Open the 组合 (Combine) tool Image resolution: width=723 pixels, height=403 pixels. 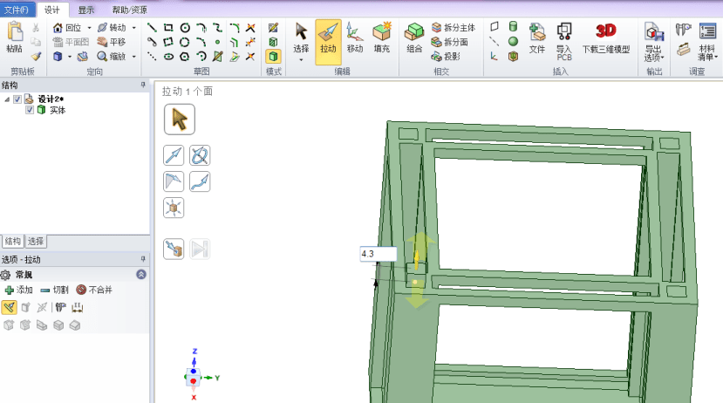tap(414, 38)
